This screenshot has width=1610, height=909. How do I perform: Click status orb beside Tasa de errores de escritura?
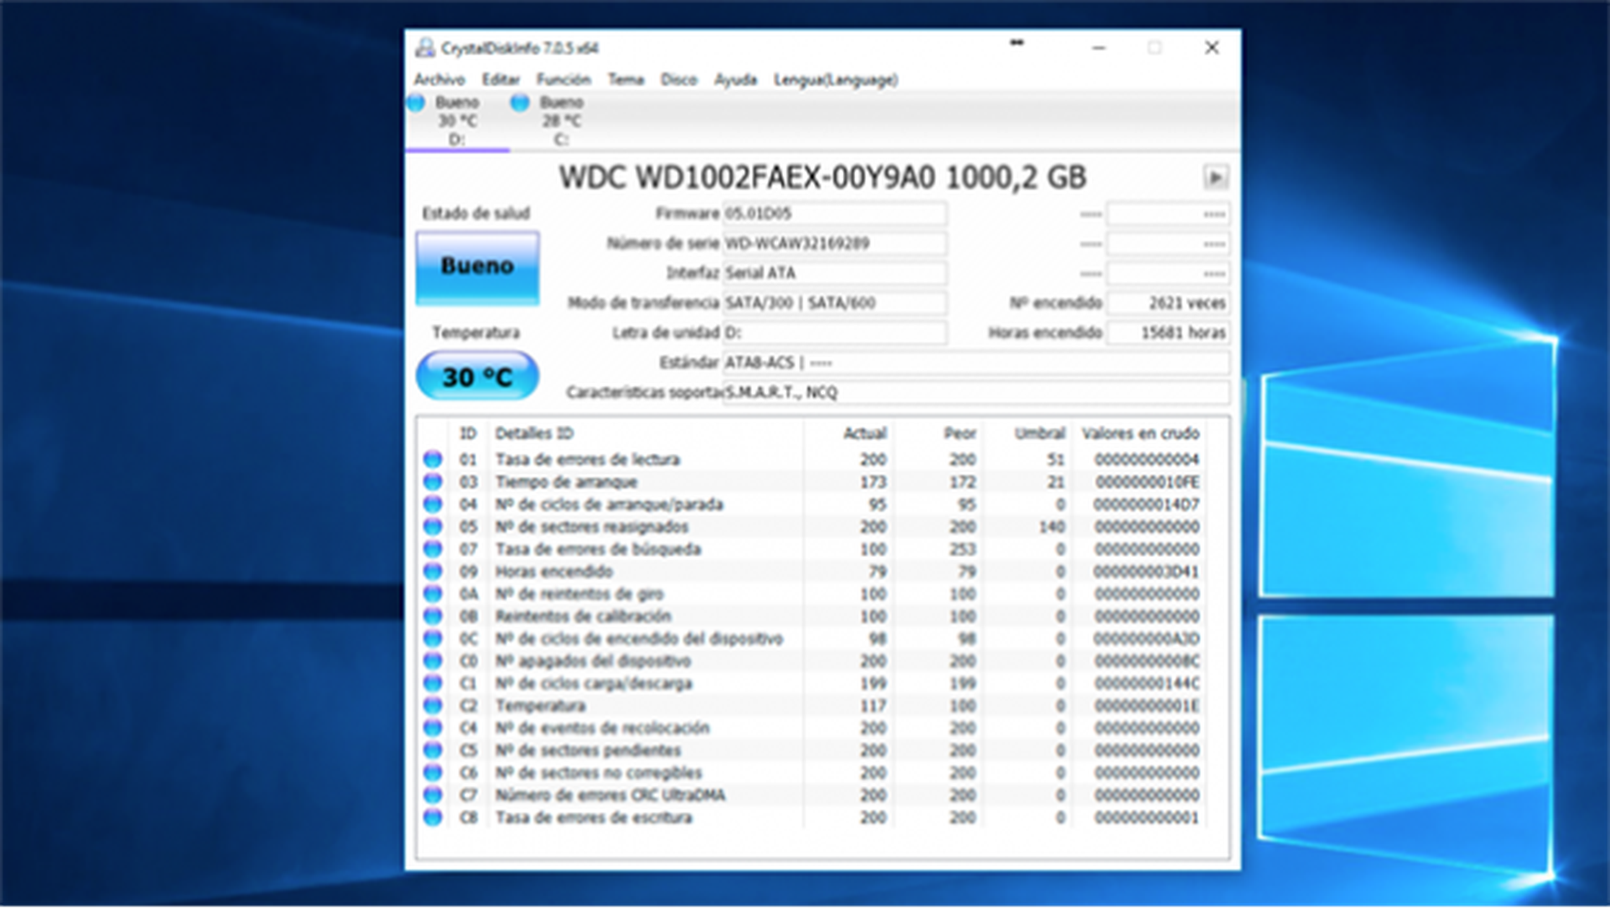[433, 818]
